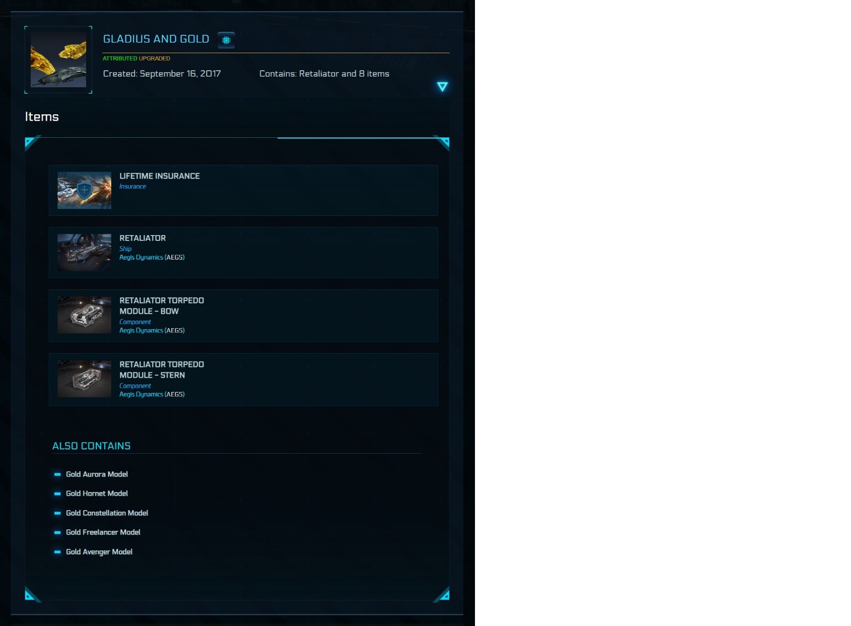Image resolution: width=851 pixels, height=626 pixels.
Task: Click the Upgraded status label
Action: pyautogui.click(x=154, y=59)
